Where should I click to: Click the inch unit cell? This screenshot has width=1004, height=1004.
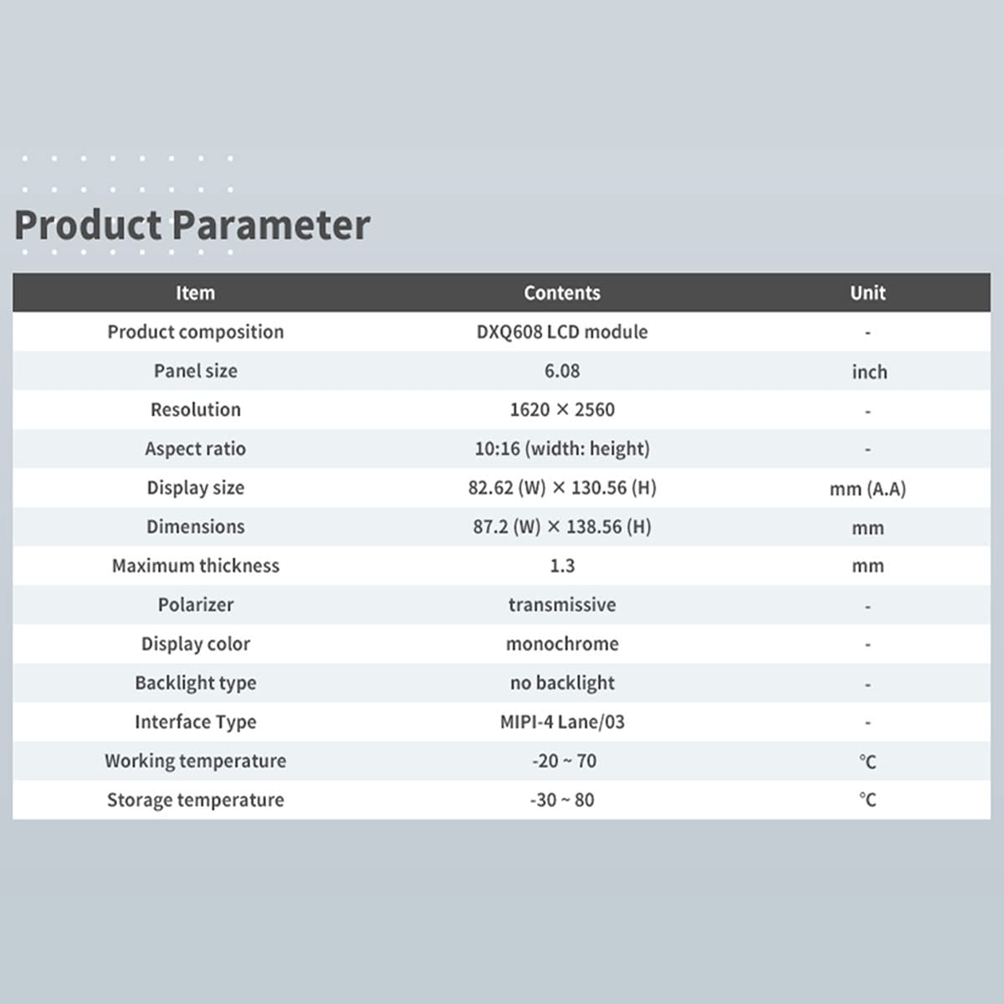(869, 371)
